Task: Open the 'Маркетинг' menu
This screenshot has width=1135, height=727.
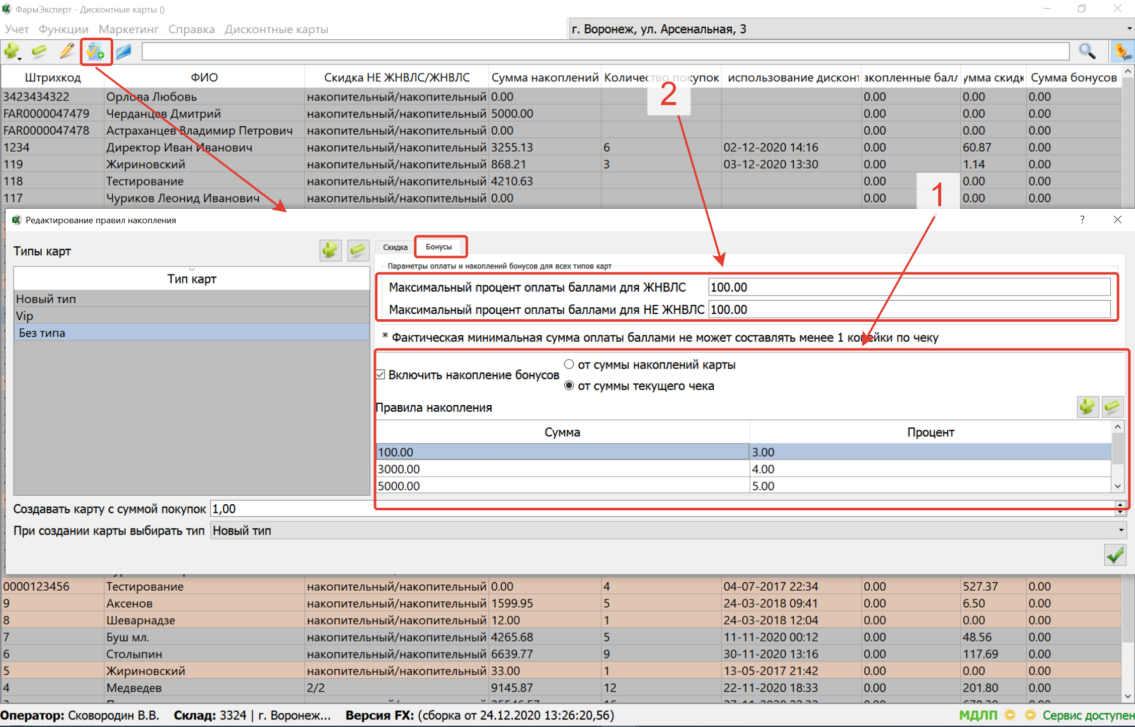Action: [x=128, y=29]
